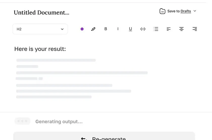The height and width of the screenshot is (140, 212).
Task: Toggle bold formatting
Action: coord(106,29)
